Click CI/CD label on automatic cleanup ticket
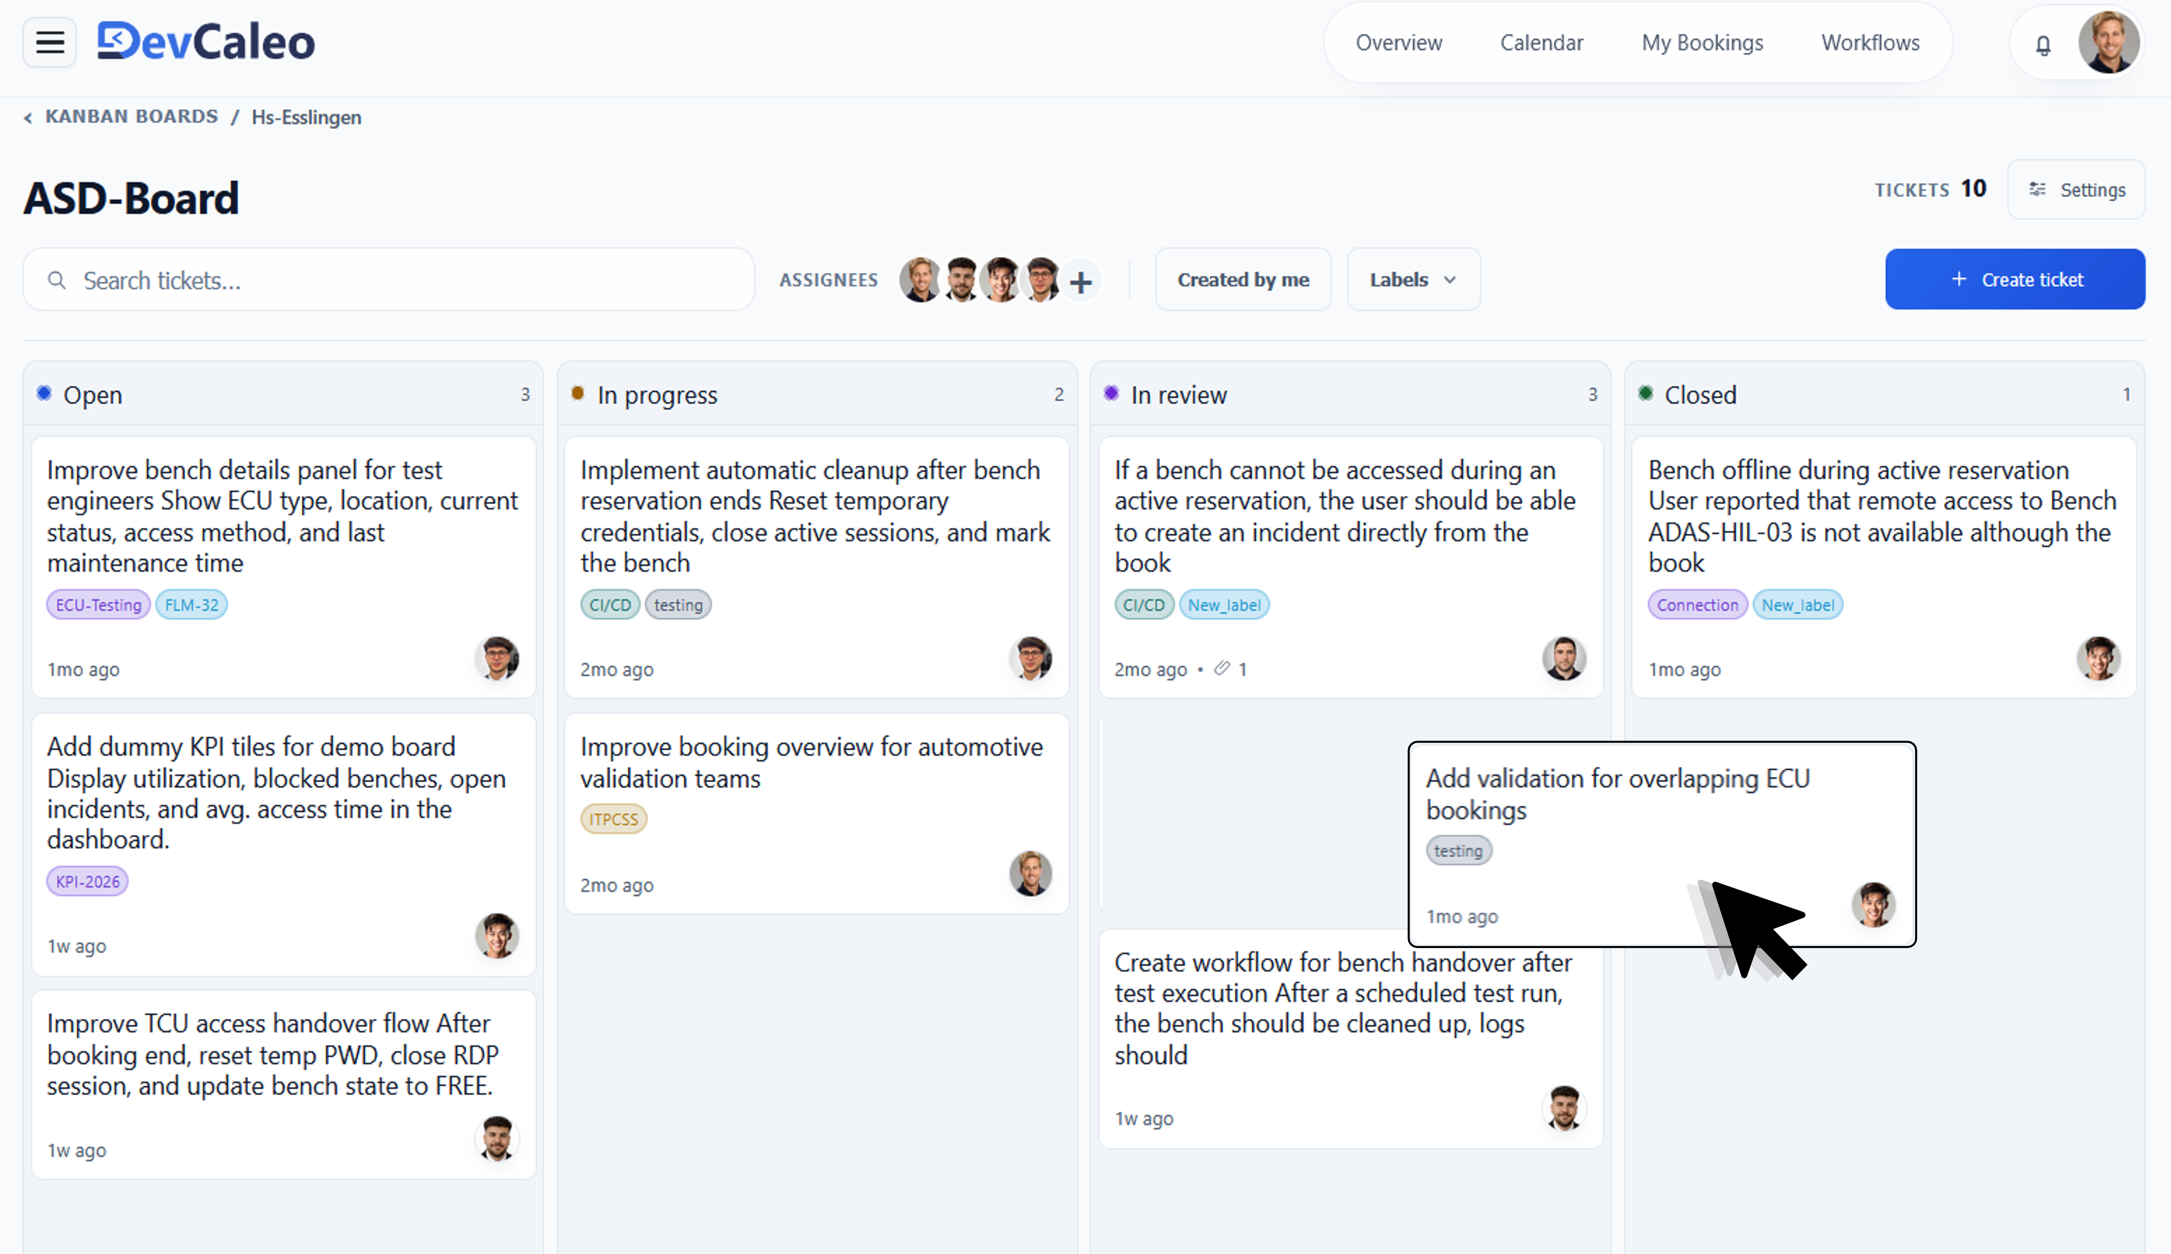Image resolution: width=2171 pixels, height=1254 pixels. pos(610,604)
